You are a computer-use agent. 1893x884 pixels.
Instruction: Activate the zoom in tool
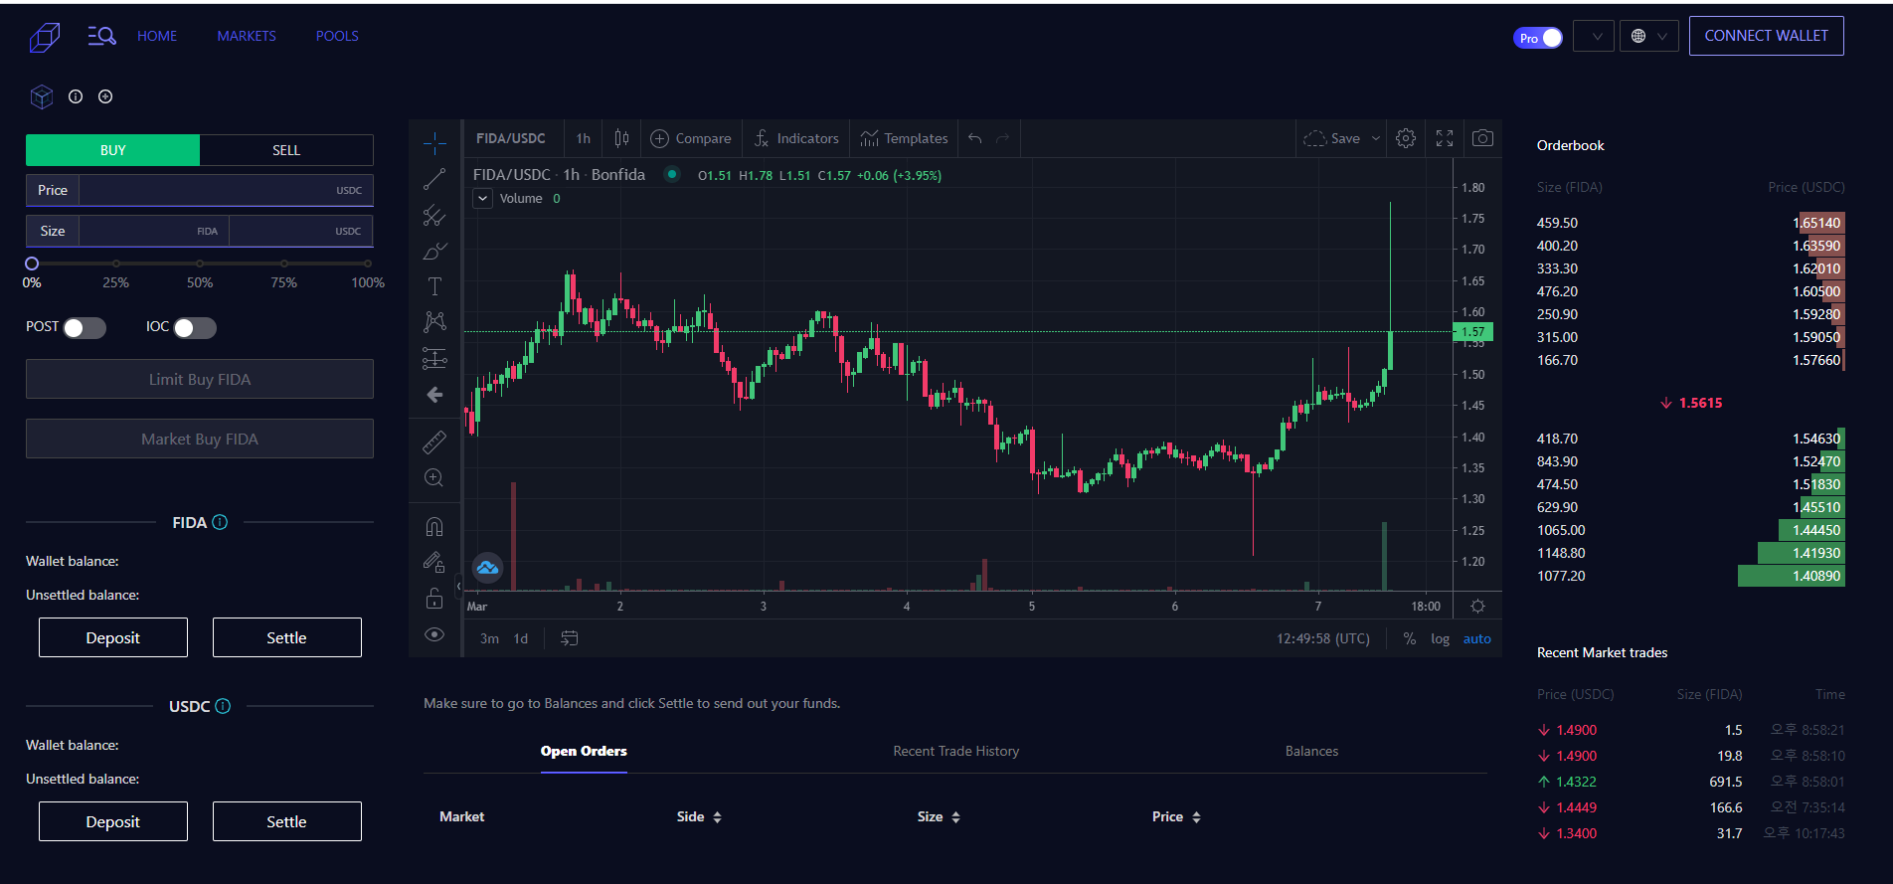point(434,477)
